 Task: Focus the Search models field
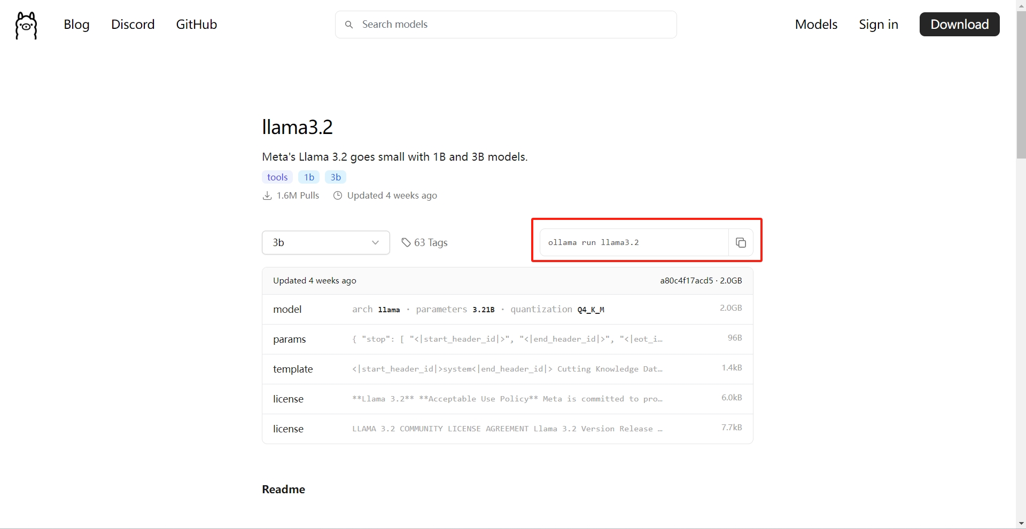pos(506,25)
